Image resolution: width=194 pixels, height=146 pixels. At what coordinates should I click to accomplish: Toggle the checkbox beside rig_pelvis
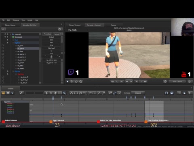pos(2,48)
